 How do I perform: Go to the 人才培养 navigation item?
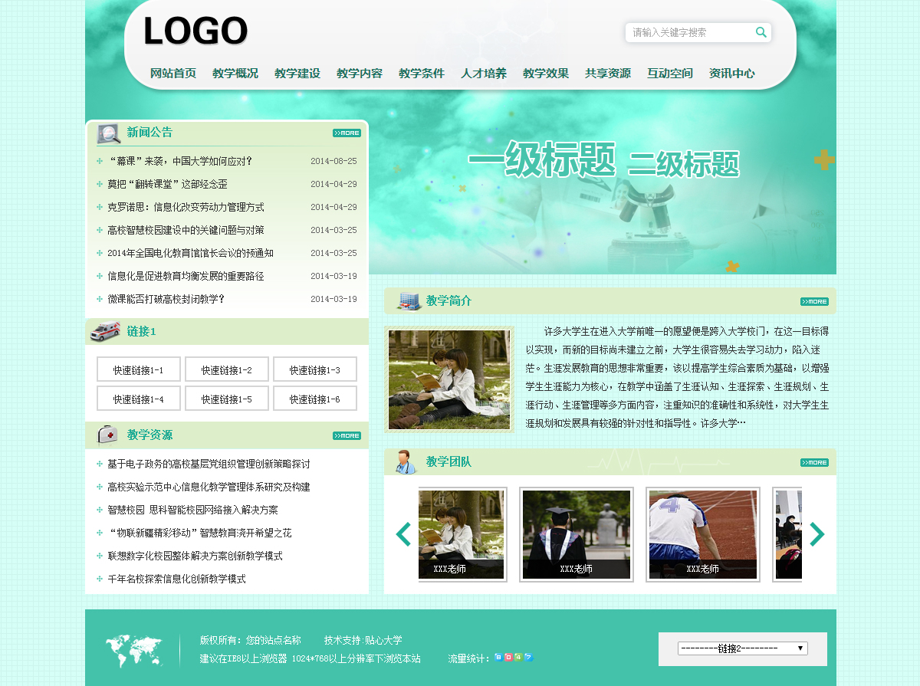click(484, 74)
